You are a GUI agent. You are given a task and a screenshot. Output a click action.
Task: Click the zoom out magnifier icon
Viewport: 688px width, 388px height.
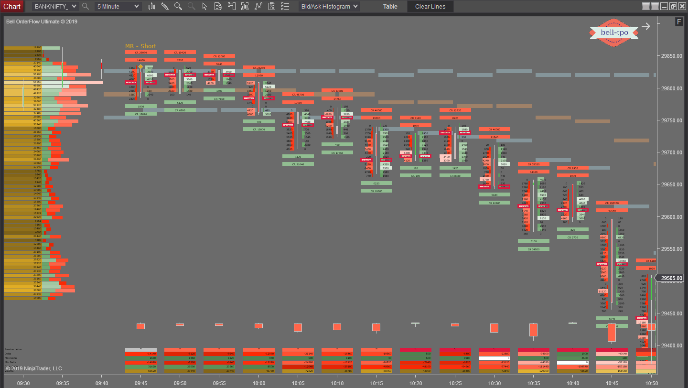pyautogui.click(x=192, y=7)
